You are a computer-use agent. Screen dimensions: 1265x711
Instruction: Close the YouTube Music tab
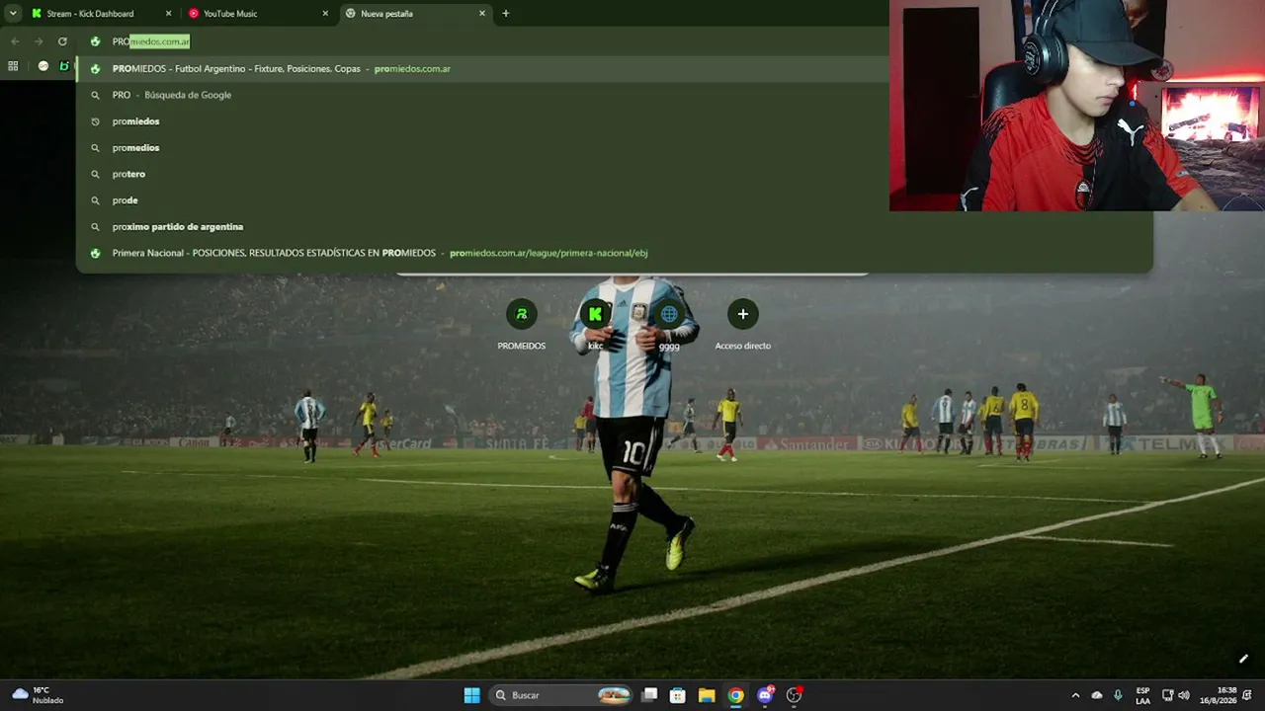(x=325, y=14)
